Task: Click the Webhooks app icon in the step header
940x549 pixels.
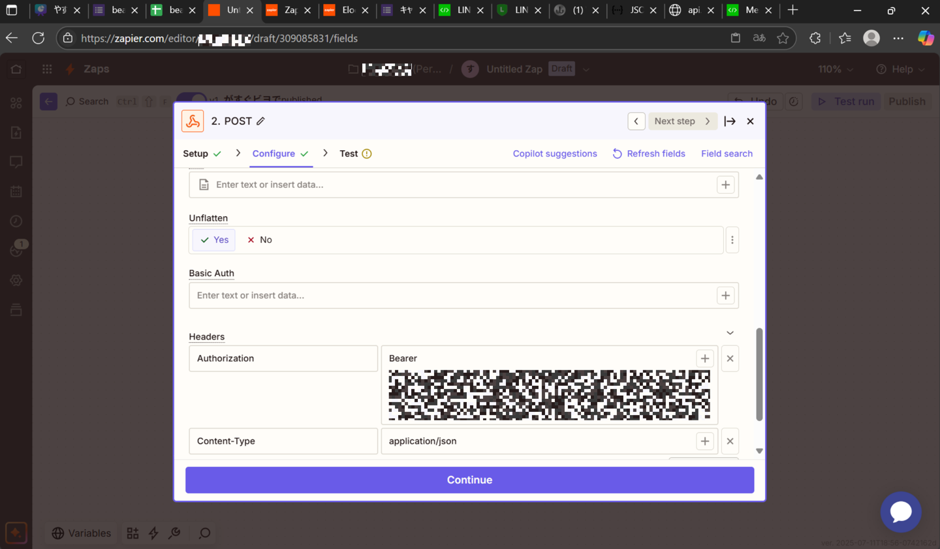Action: [193, 121]
